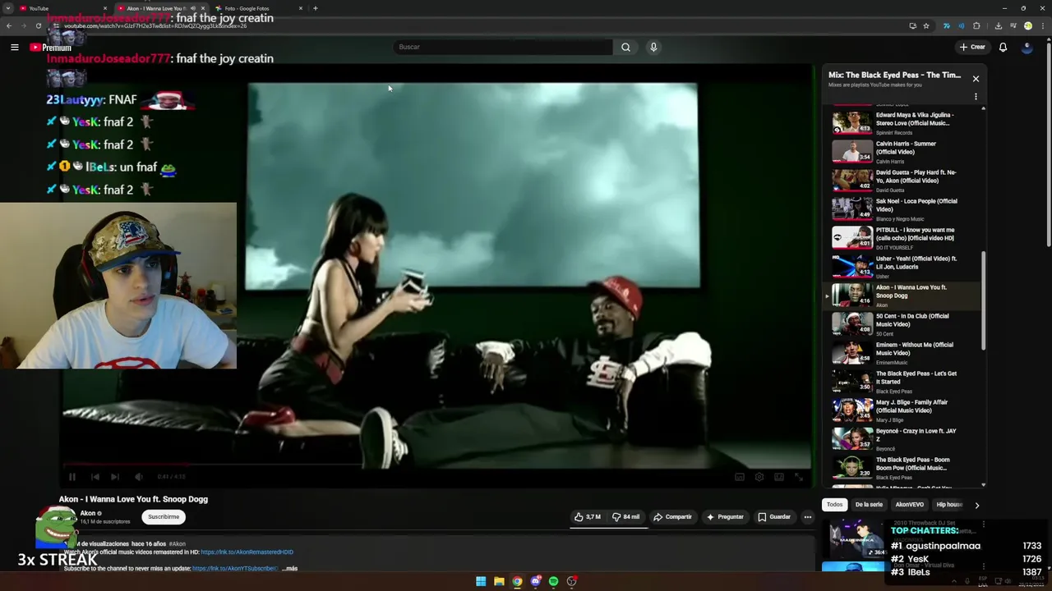Click the Preguntar button
Viewport: 1052px width, 591px height.
(x=725, y=517)
